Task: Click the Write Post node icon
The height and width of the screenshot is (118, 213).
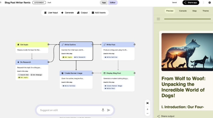Action: [104, 45]
